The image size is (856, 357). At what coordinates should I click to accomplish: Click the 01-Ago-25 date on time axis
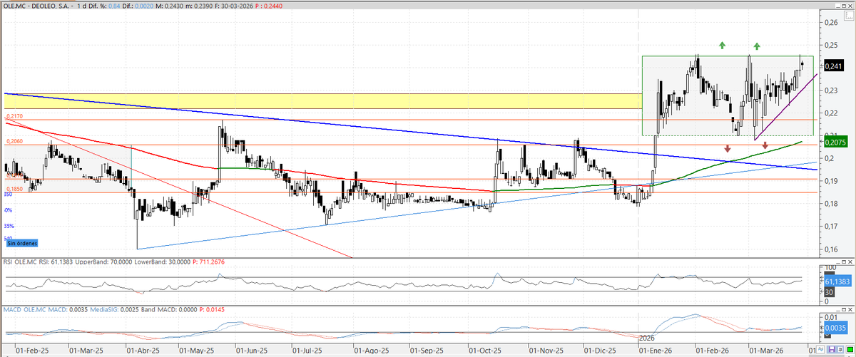pyautogui.click(x=370, y=351)
